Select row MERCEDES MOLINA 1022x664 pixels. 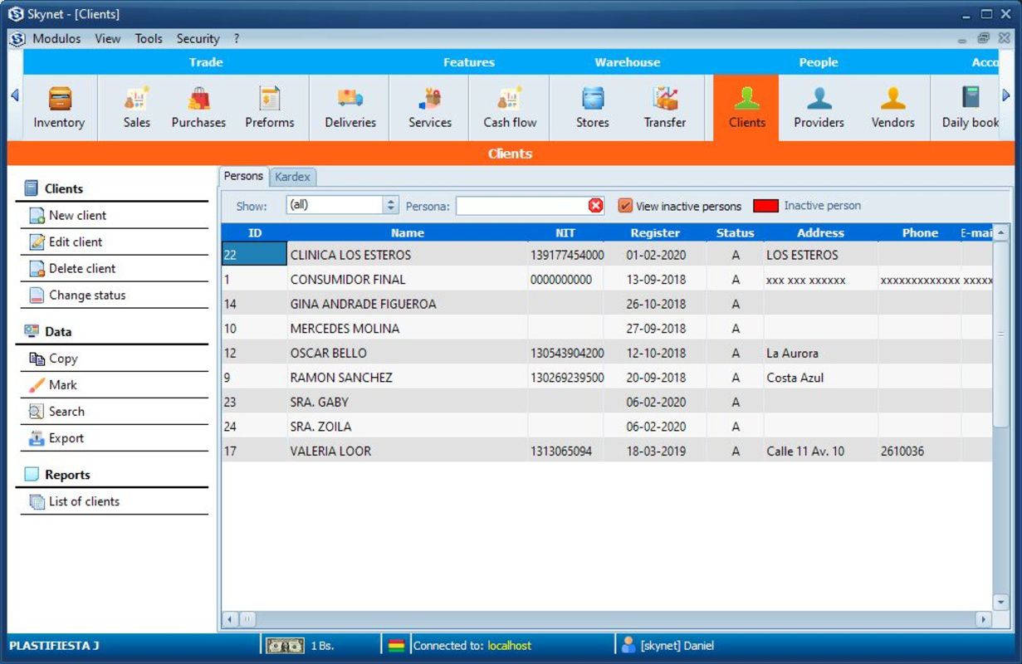coord(607,329)
